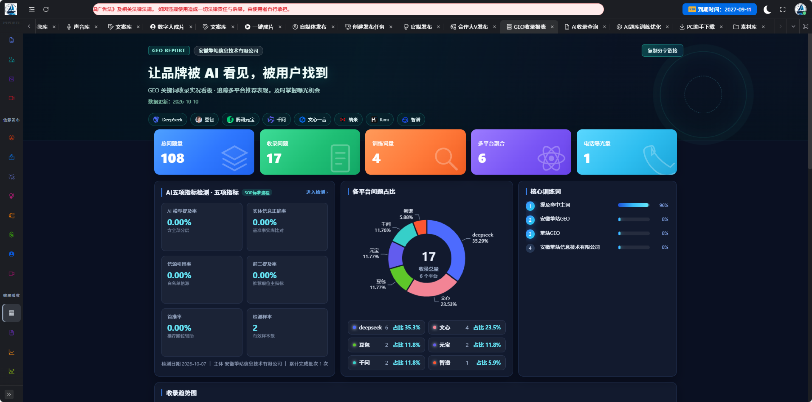Open the user avatar menu

coord(800,9)
